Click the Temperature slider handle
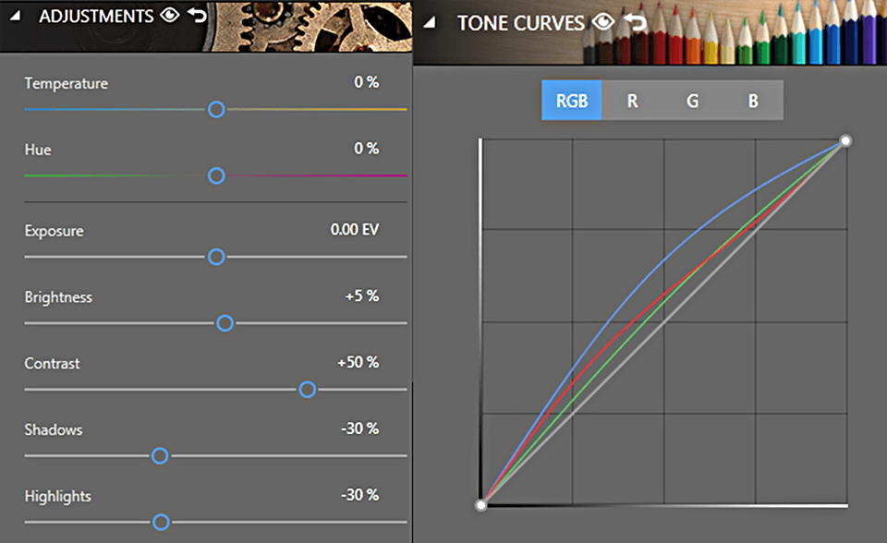 pos(216,110)
